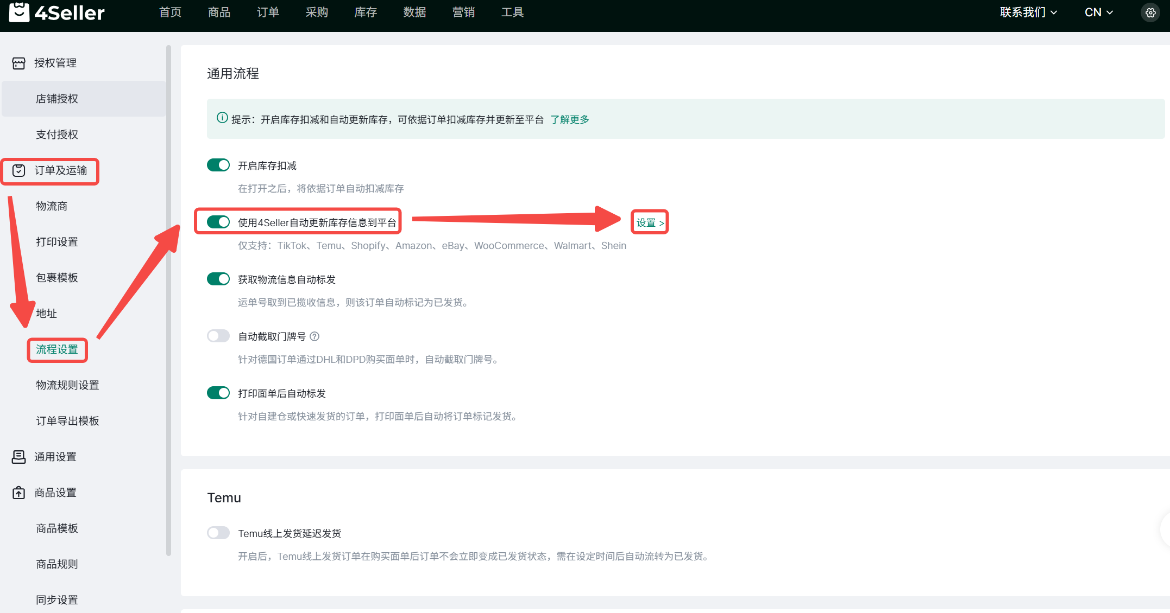Screen dimensions: 1170x613
Task: Disable the 开启库存扣减 toggle
Action: (218, 165)
